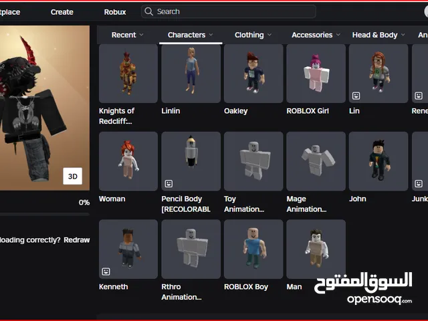Click the 'Linlin' name label

[x=171, y=111]
